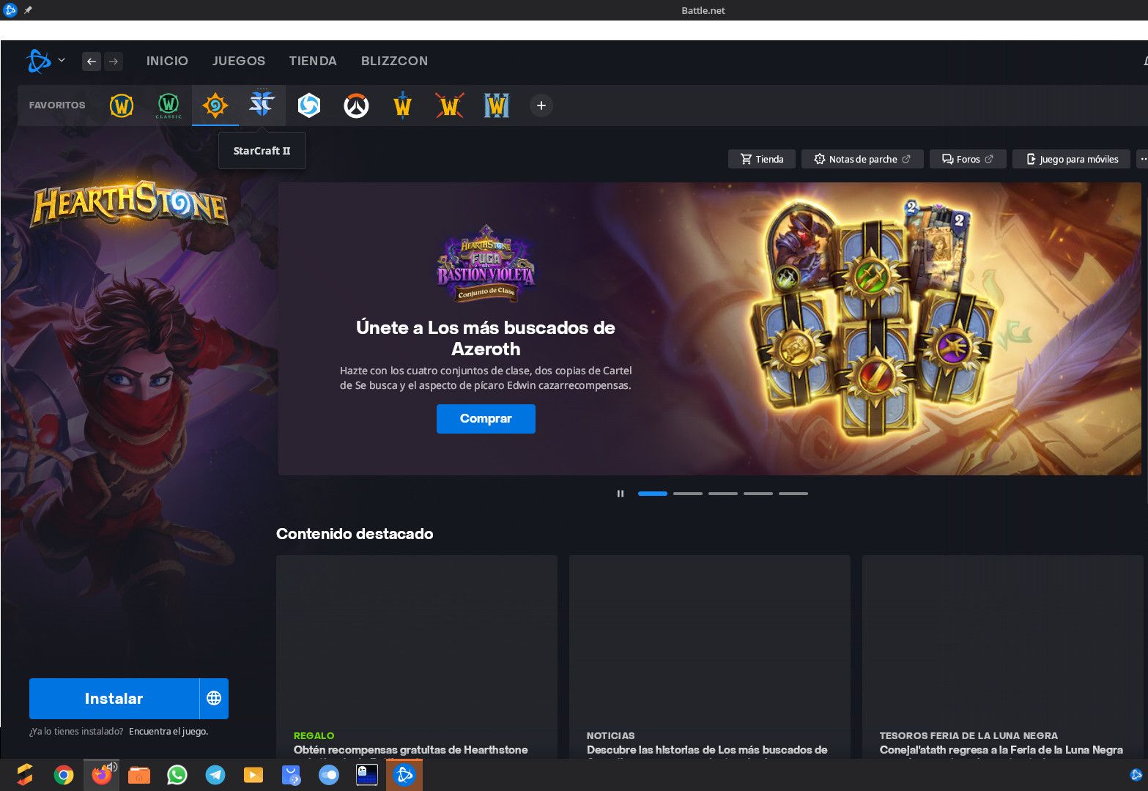
Task: Open the Foros link button
Action: 968,159
